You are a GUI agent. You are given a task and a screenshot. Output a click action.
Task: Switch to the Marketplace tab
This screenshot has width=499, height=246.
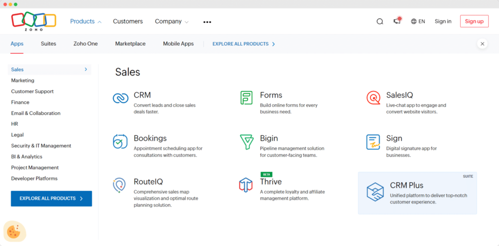[130, 44]
